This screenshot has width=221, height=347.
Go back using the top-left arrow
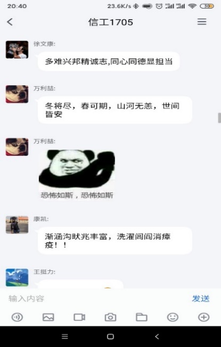pyautogui.click(x=10, y=22)
